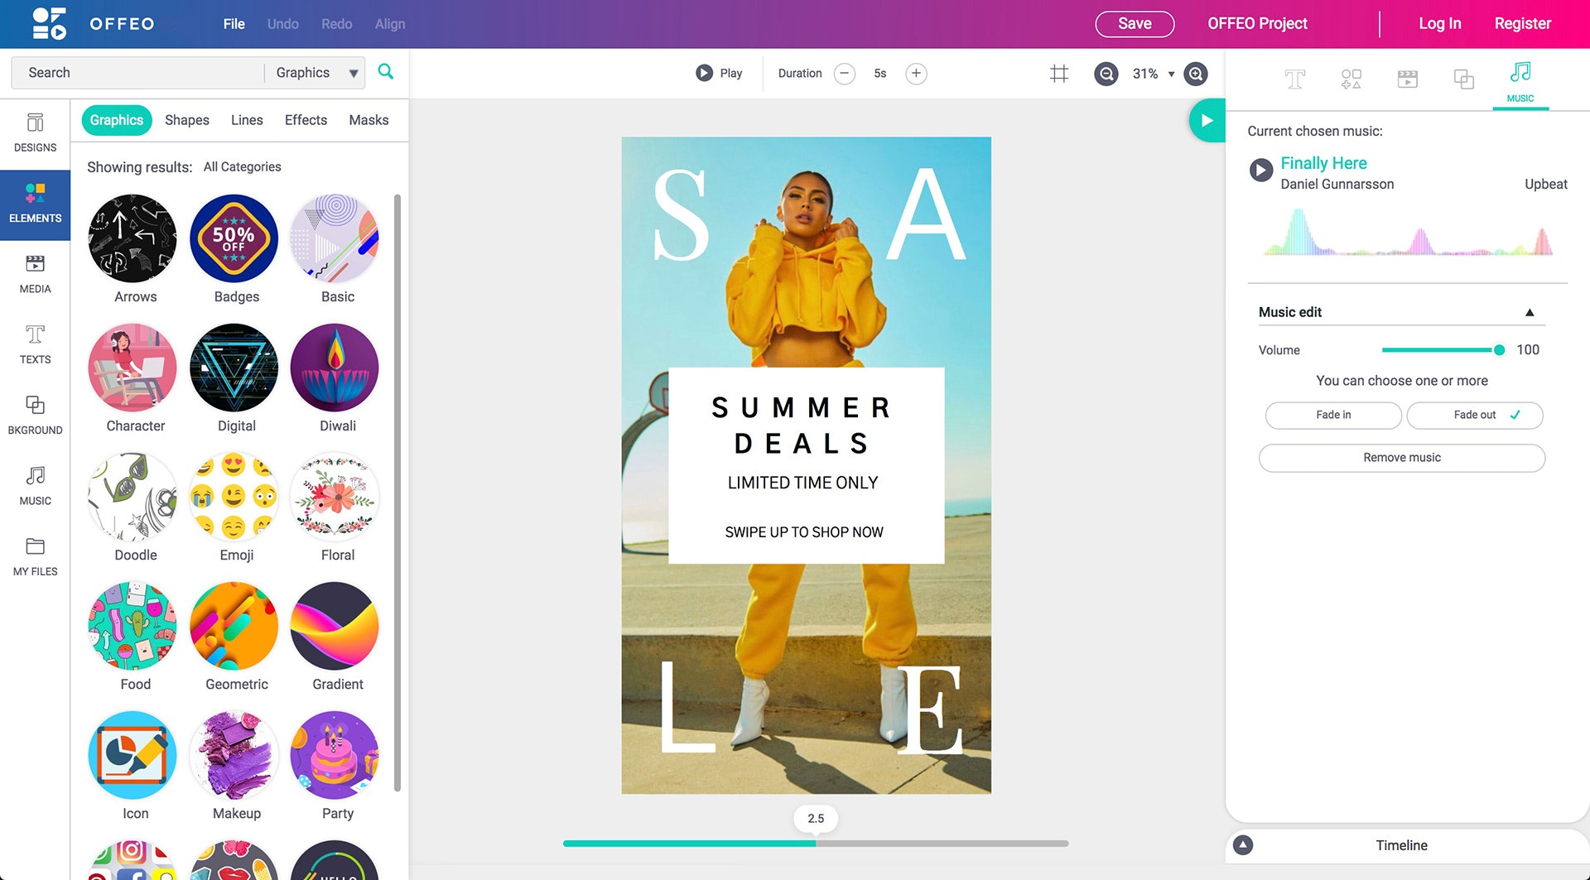Toggle the Fade out option
The height and width of the screenshot is (880, 1590).
pyautogui.click(x=1474, y=415)
